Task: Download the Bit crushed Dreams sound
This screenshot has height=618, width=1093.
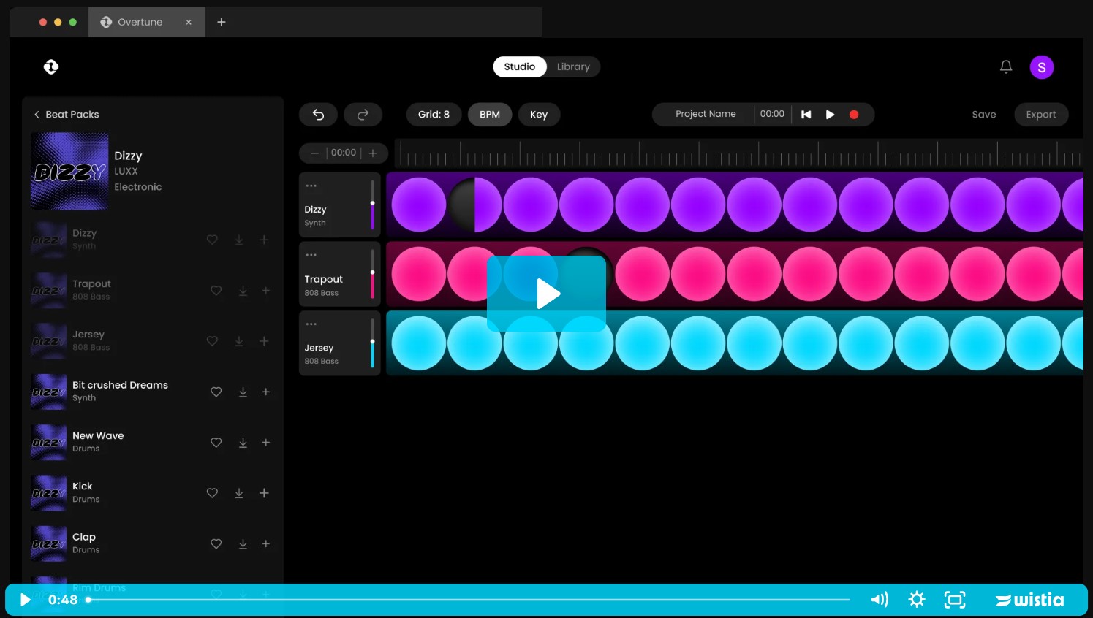Action: 243,392
